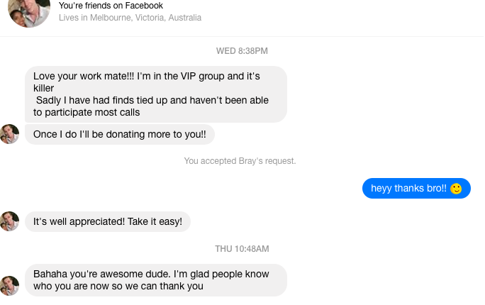Click the "It's well appreciated!" text
The image size is (485, 305).
click(x=78, y=221)
